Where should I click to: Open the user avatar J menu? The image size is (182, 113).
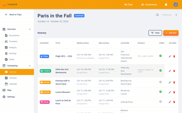pyautogui.click(x=175, y=5)
